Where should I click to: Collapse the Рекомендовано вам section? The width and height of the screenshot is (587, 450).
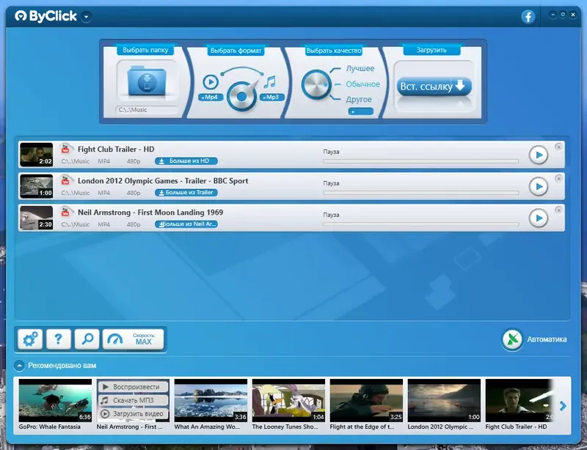(x=19, y=366)
